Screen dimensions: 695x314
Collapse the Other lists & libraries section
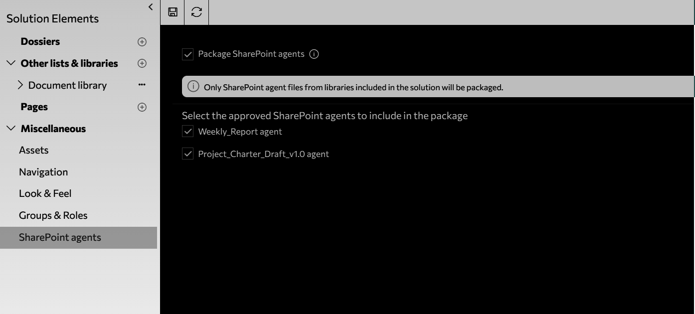11,63
